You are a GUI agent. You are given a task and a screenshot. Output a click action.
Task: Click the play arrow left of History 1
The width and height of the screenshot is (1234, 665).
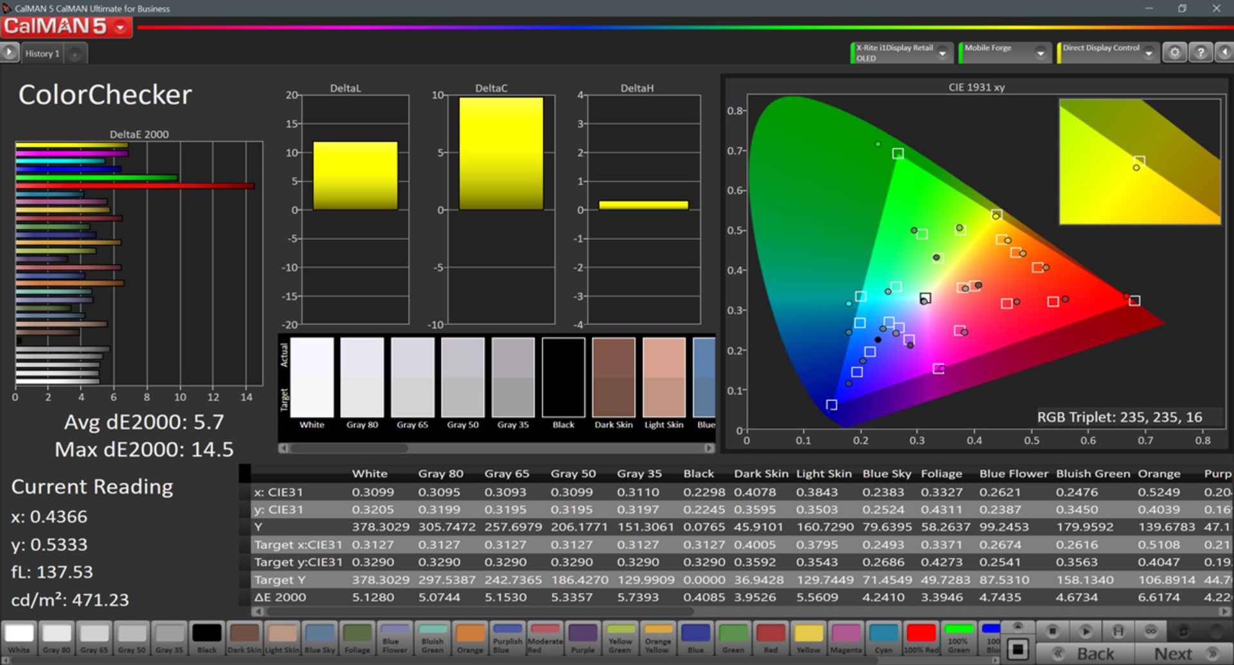pyautogui.click(x=9, y=53)
